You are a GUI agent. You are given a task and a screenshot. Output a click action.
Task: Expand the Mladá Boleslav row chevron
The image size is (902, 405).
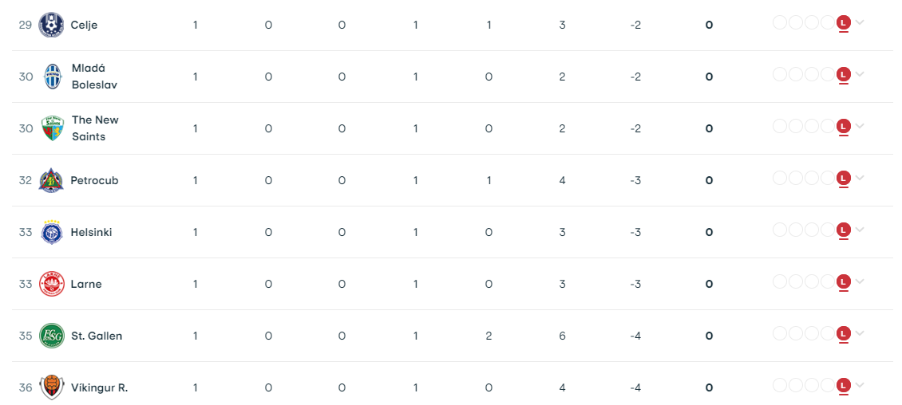coord(860,74)
